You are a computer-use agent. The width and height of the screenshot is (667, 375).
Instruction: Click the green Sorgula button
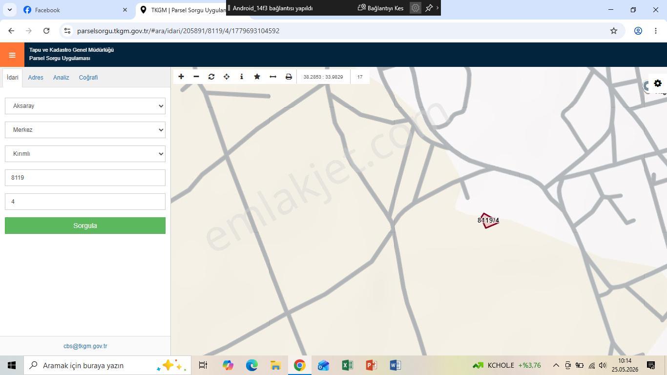[x=85, y=226]
